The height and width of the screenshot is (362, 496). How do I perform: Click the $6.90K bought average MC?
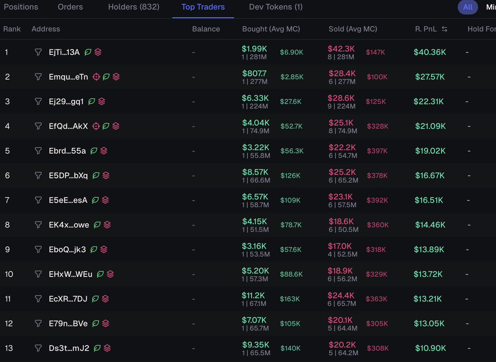click(291, 52)
